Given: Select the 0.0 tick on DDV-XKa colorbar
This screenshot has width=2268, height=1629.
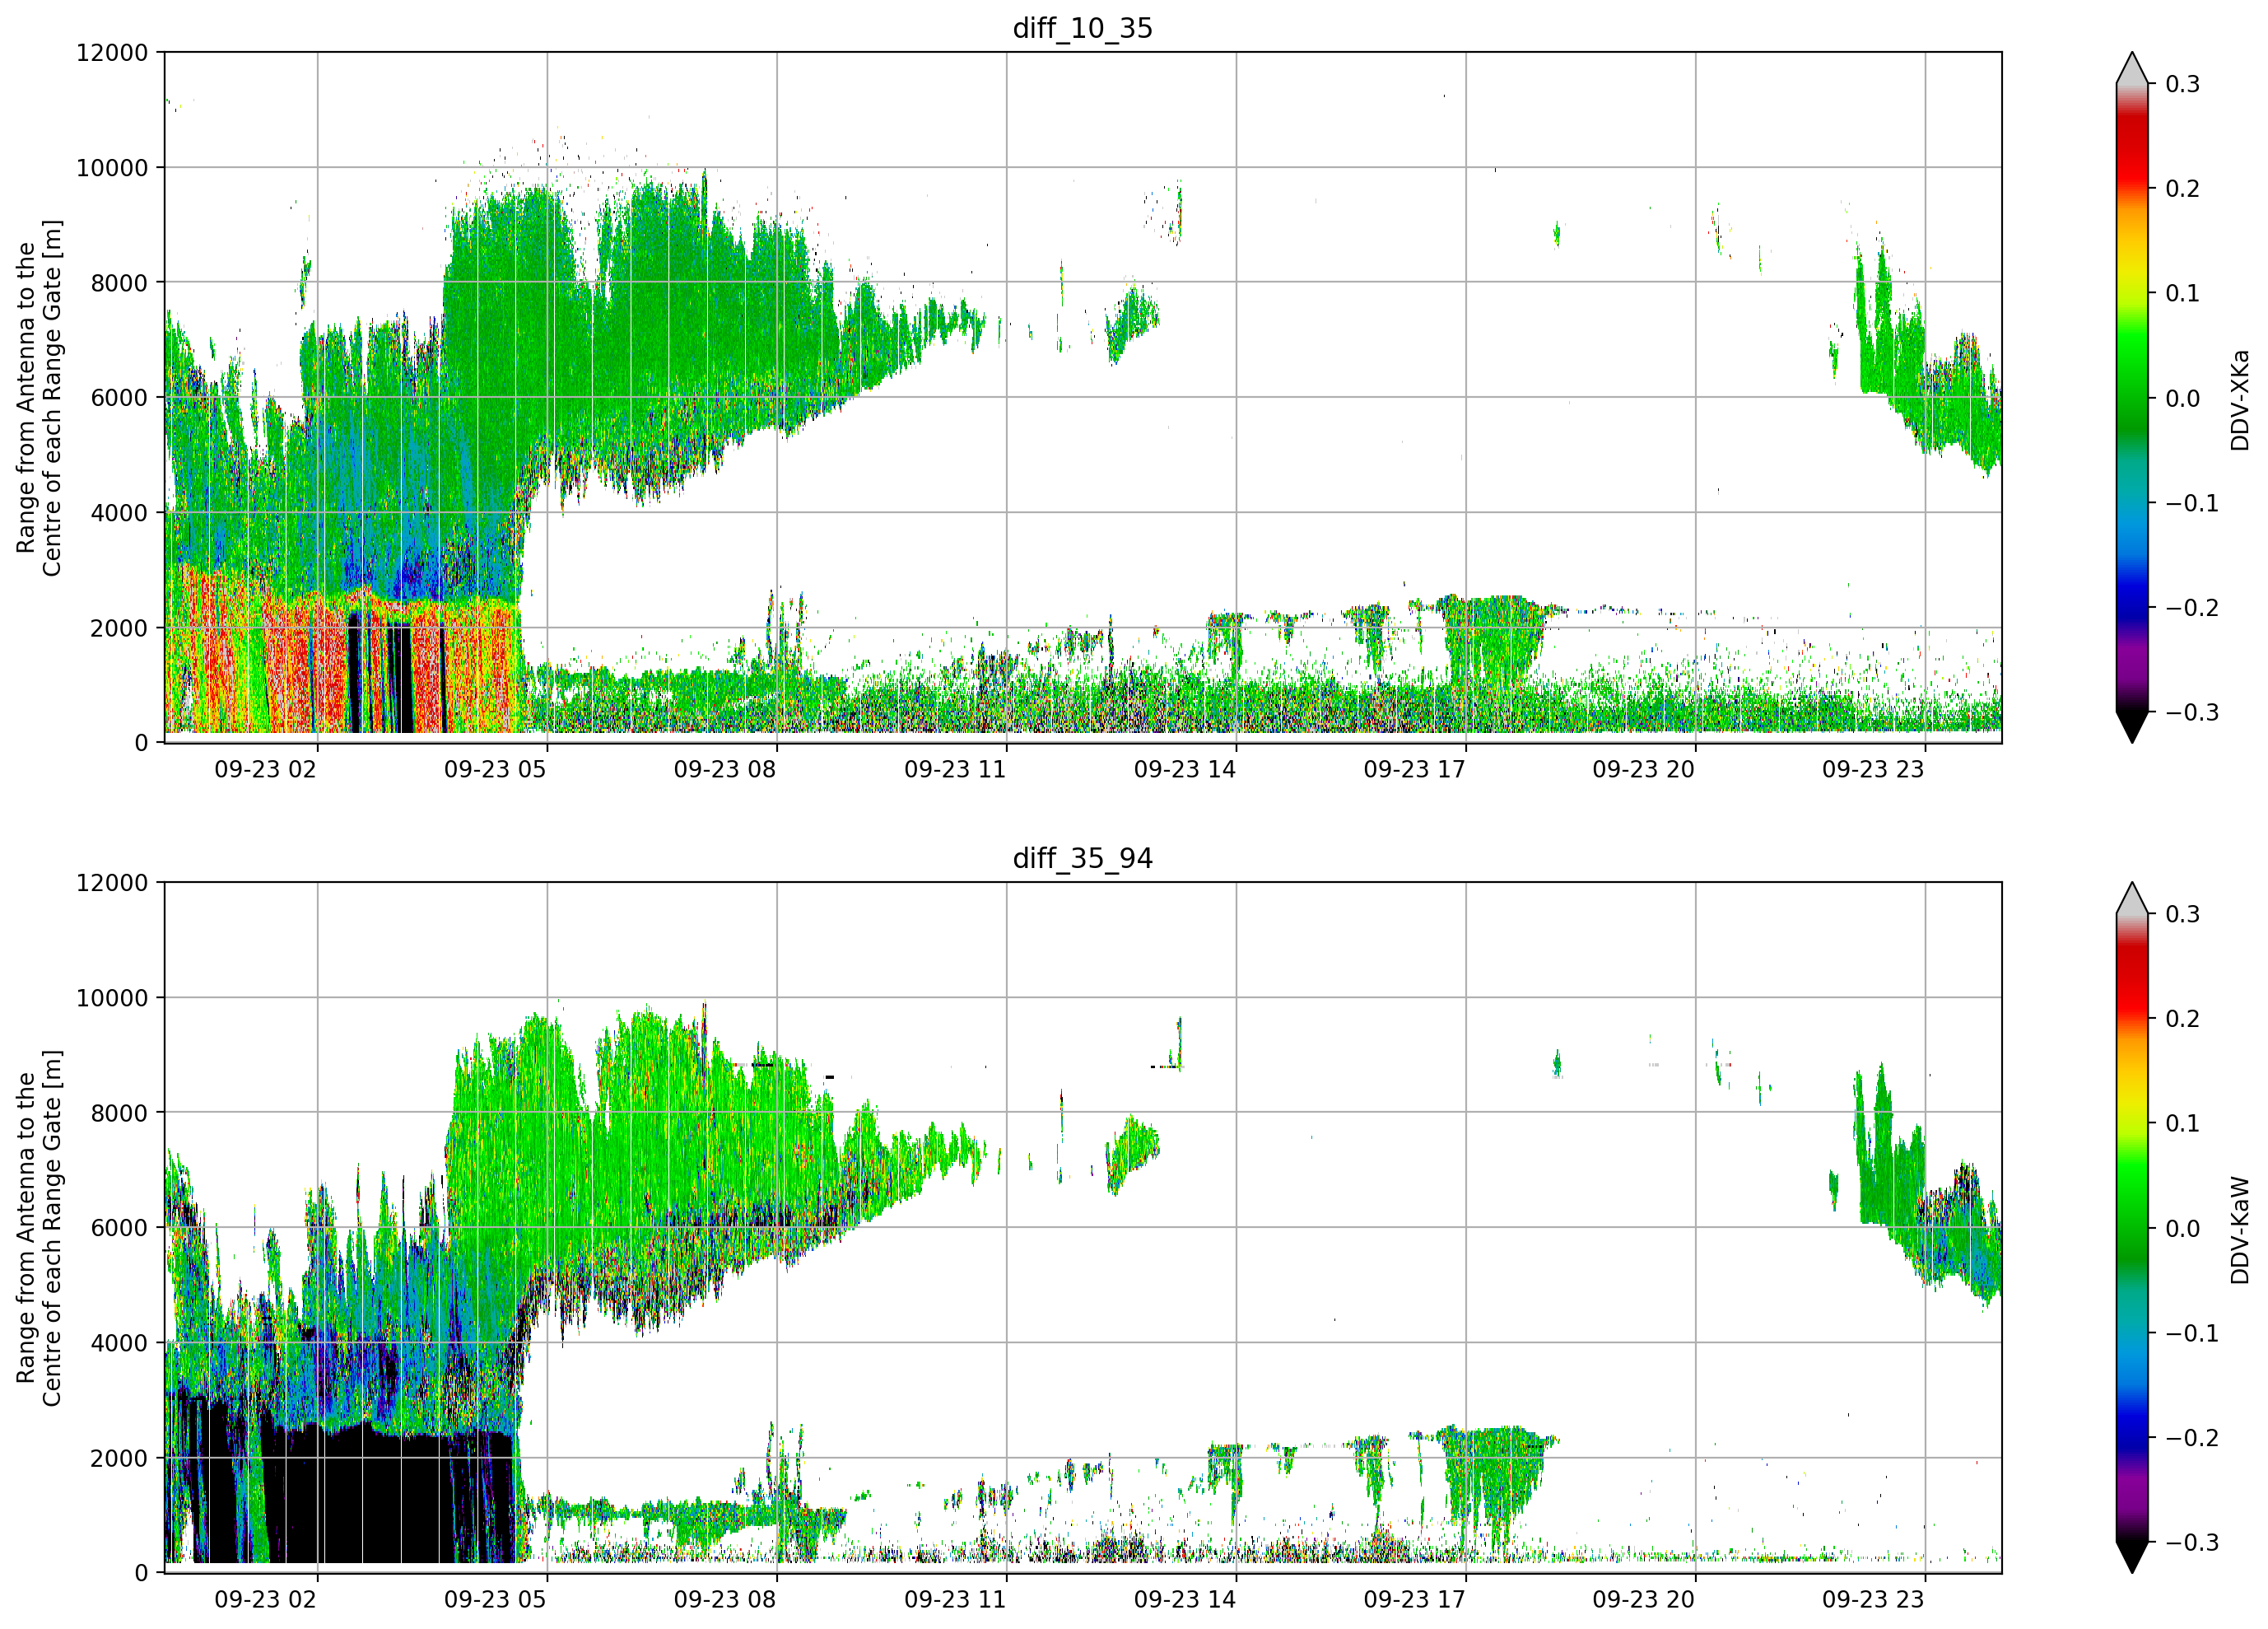Looking at the screenshot, I should (x=2182, y=399).
